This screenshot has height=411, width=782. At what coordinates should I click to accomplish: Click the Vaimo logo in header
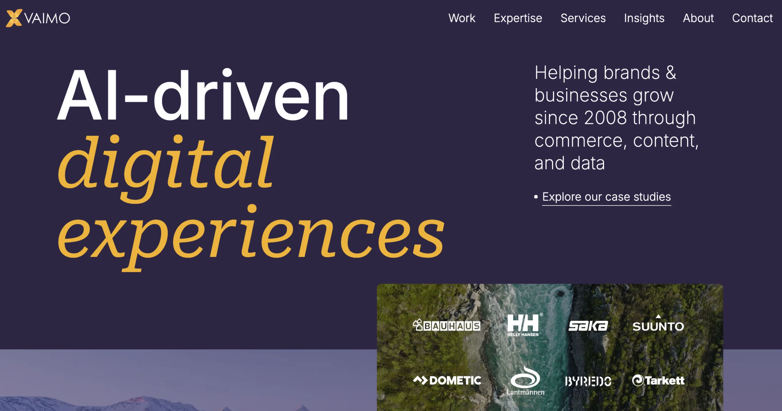tap(38, 18)
